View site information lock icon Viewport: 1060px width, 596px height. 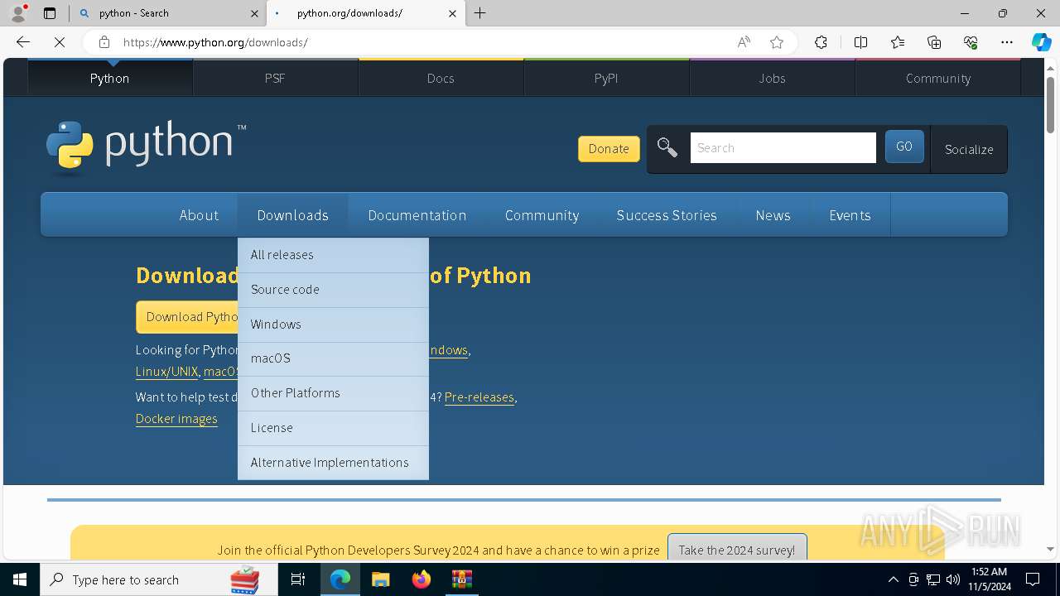click(x=104, y=42)
